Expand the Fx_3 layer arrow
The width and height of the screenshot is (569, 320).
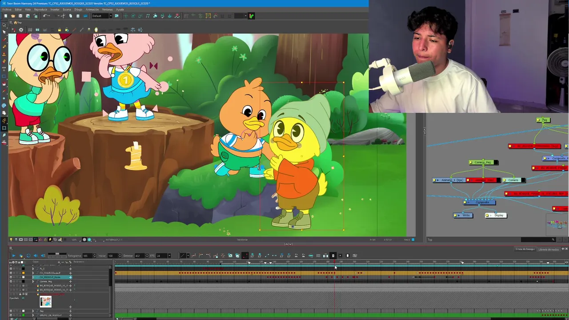click(33, 269)
